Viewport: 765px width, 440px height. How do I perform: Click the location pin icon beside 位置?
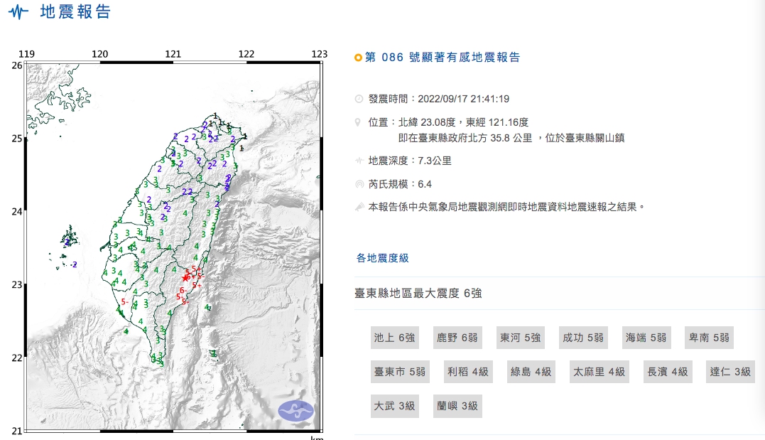click(x=359, y=122)
